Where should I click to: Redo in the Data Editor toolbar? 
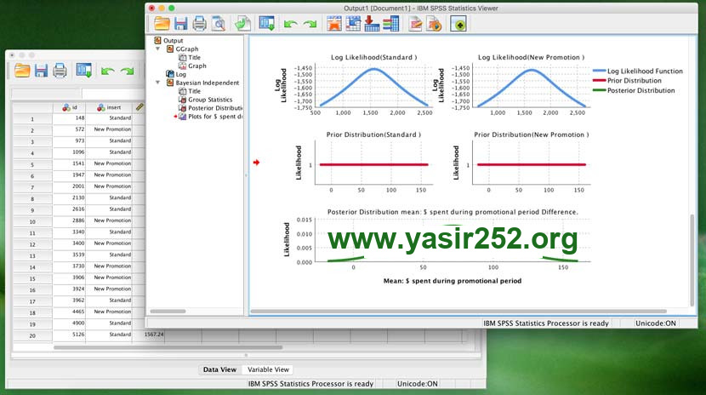[128, 72]
